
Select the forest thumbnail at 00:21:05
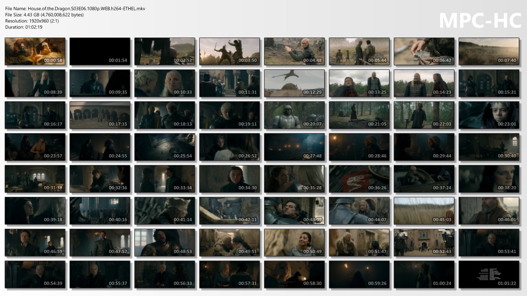[x=359, y=115]
